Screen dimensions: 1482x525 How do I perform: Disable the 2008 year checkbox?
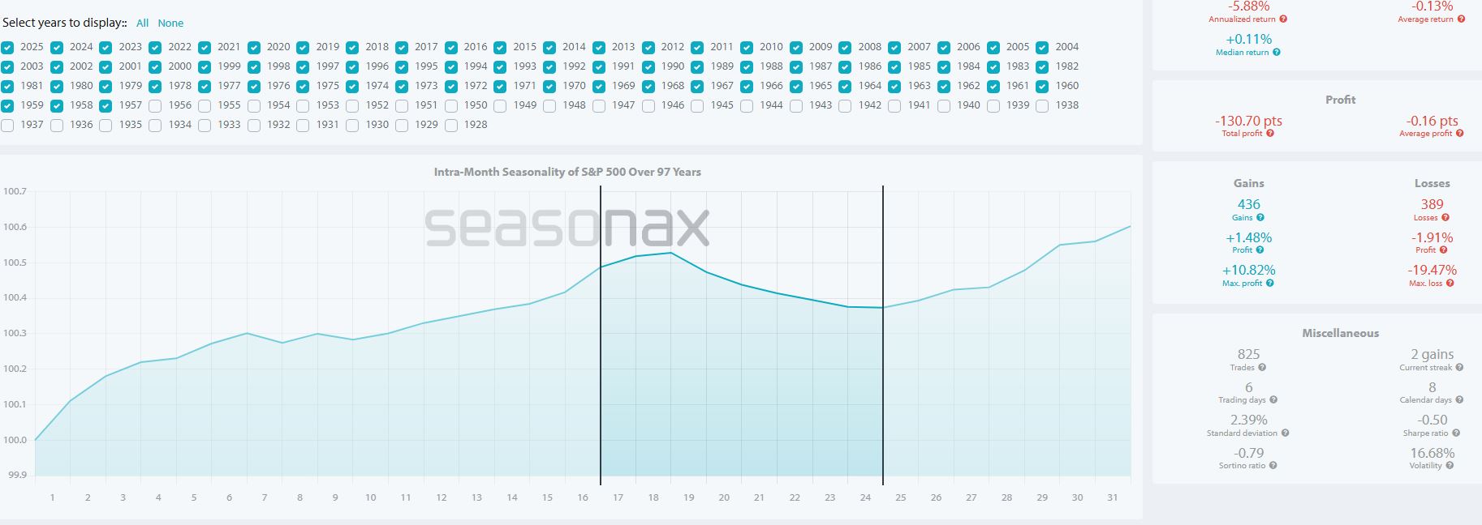tap(845, 47)
